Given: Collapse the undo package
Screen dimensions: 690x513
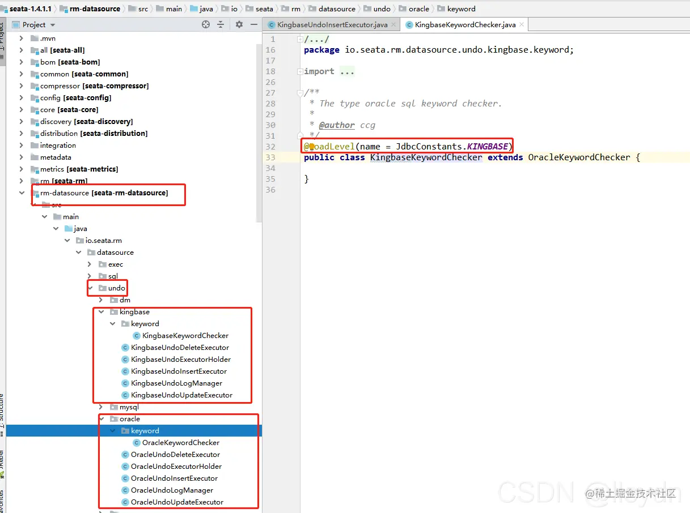Looking at the screenshot, I should point(90,288).
